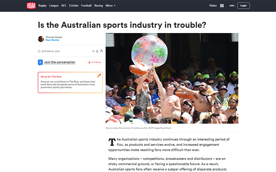Click the clock icon next to the date
The height and width of the screenshot is (172, 276).
[39, 51]
